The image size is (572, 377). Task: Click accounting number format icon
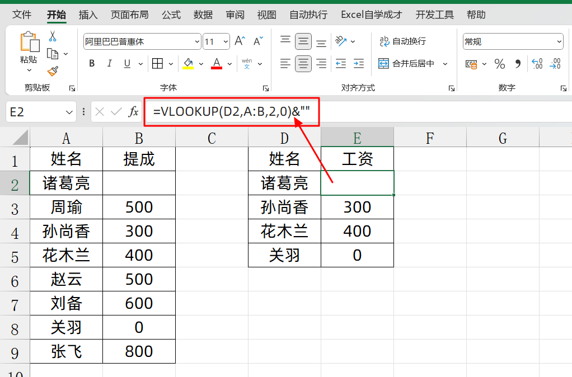[x=471, y=64]
